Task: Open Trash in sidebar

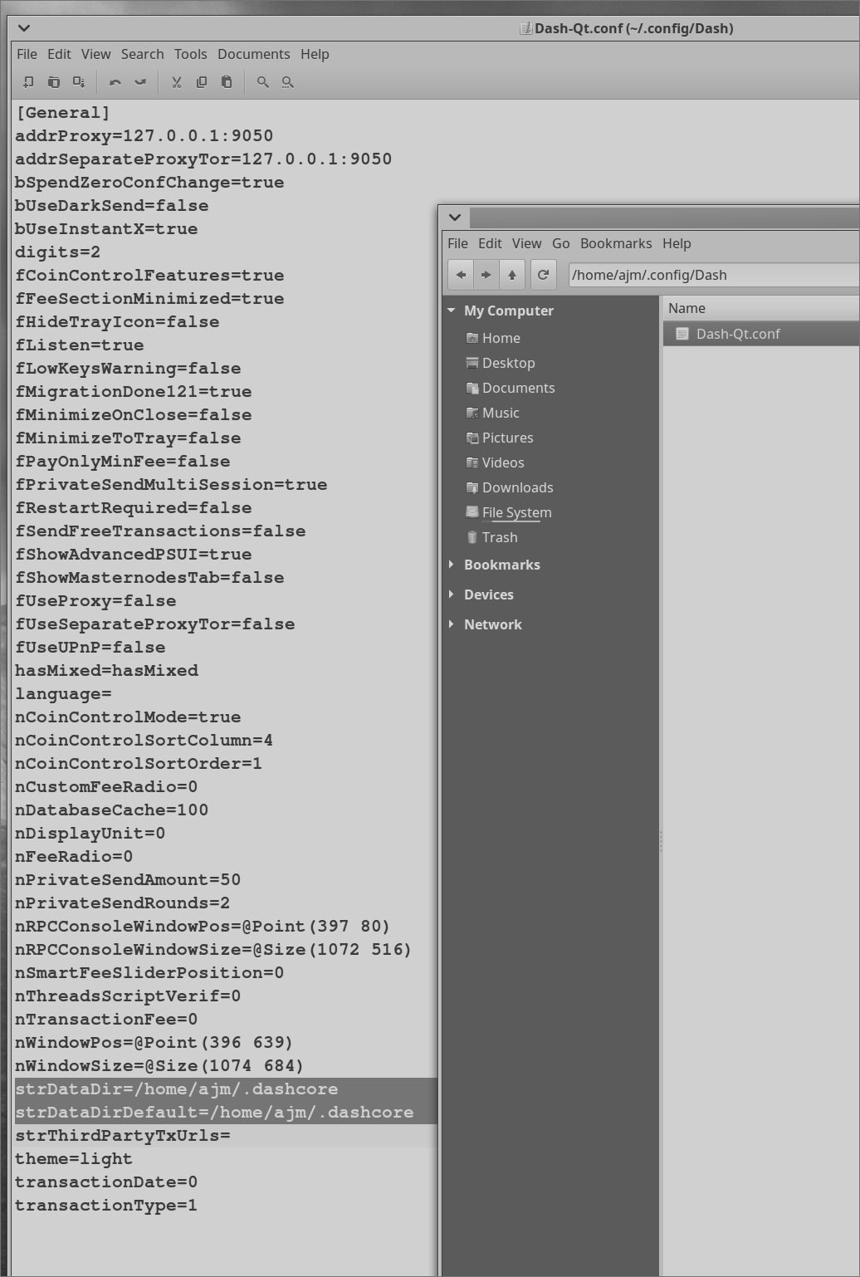Action: 491,537
